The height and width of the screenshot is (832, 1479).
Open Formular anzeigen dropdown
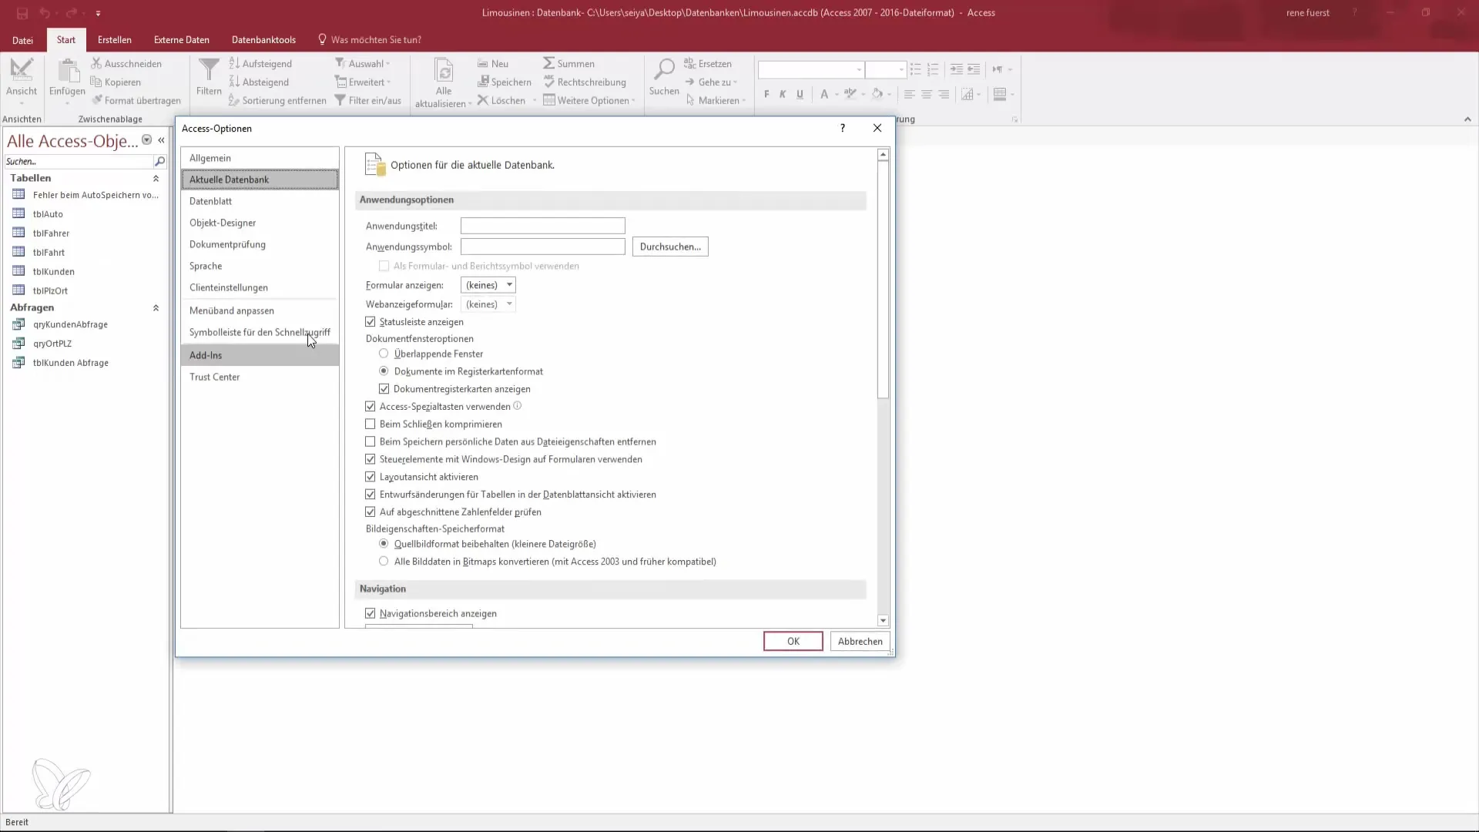point(488,285)
